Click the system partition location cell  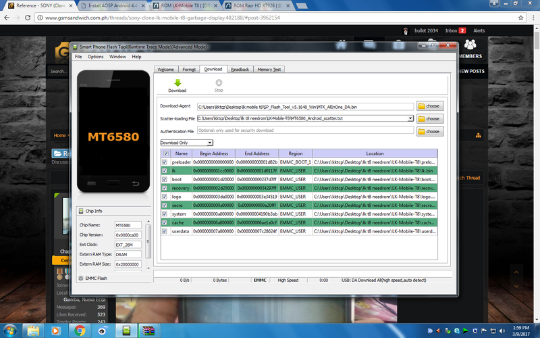coord(375,214)
